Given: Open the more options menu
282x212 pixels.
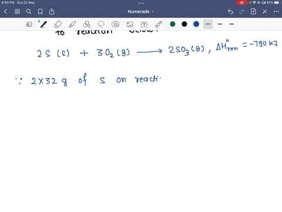Looking at the screenshot, I should (x=276, y=12).
